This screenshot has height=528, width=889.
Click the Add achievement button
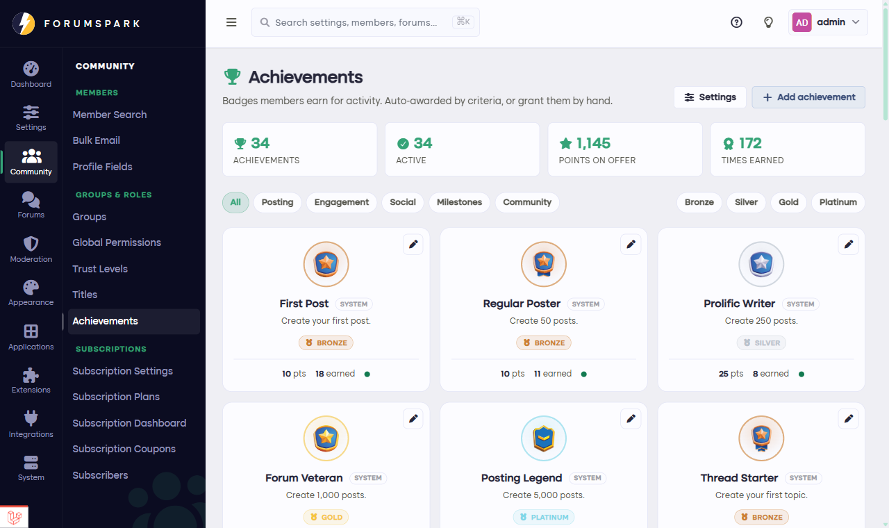[x=808, y=97]
